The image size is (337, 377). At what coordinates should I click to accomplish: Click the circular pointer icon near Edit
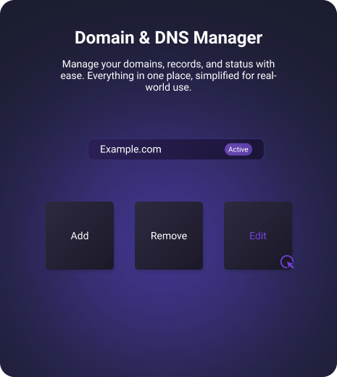click(x=287, y=262)
